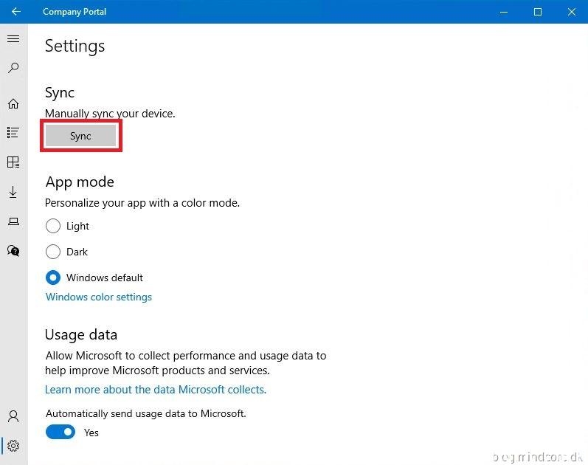The height and width of the screenshot is (465, 588).
Task: Maximize the Company Portal window
Action: click(538, 12)
